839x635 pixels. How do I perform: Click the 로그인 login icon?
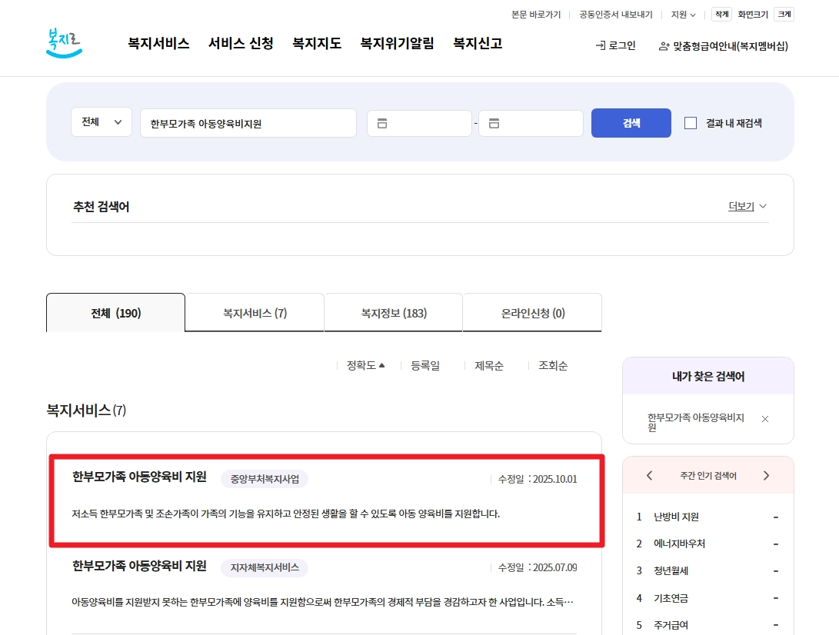click(x=599, y=46)
